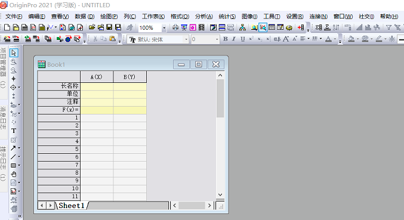404x220 pixels.
Task: Click the printer icon
Action: 175,27
